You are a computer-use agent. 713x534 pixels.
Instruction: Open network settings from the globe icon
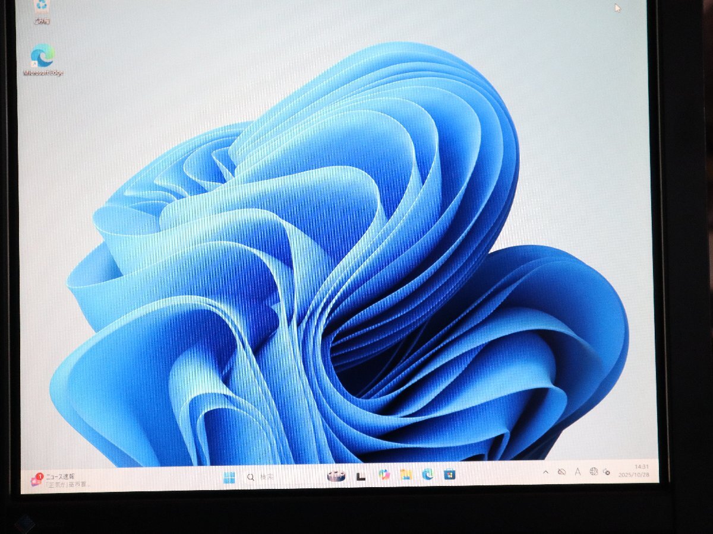pos(593,471)
